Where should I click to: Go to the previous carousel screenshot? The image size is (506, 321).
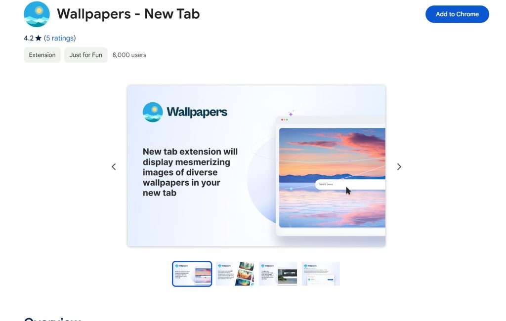(114, 167)
